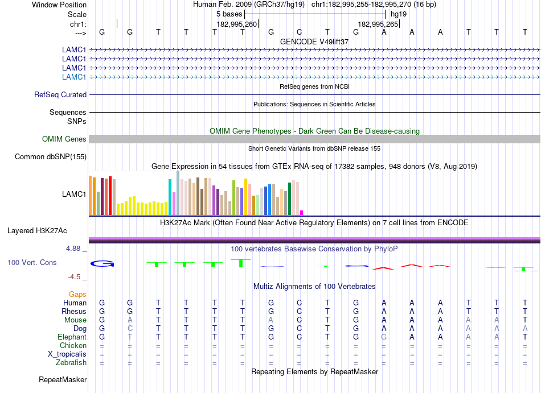
Task: Open the GENCODE V49lift37 track title
Action: [314, 42]
